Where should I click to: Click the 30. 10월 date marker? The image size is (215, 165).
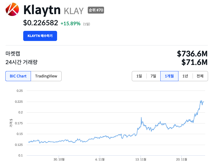[x=59, y=159]
